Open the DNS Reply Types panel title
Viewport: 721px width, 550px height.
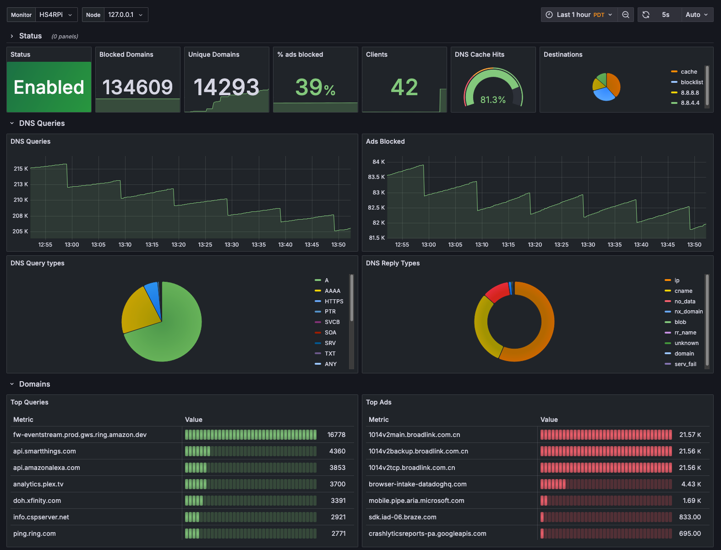(393, 263)
